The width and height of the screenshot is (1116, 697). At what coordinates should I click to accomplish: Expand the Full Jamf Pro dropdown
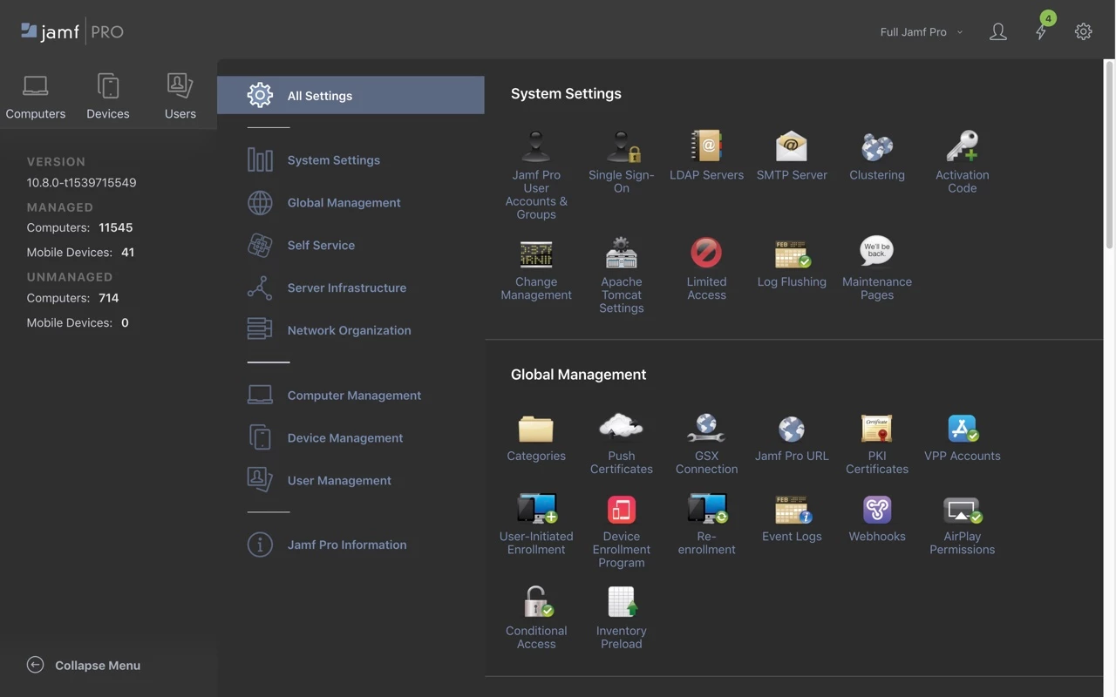(922, 32)
